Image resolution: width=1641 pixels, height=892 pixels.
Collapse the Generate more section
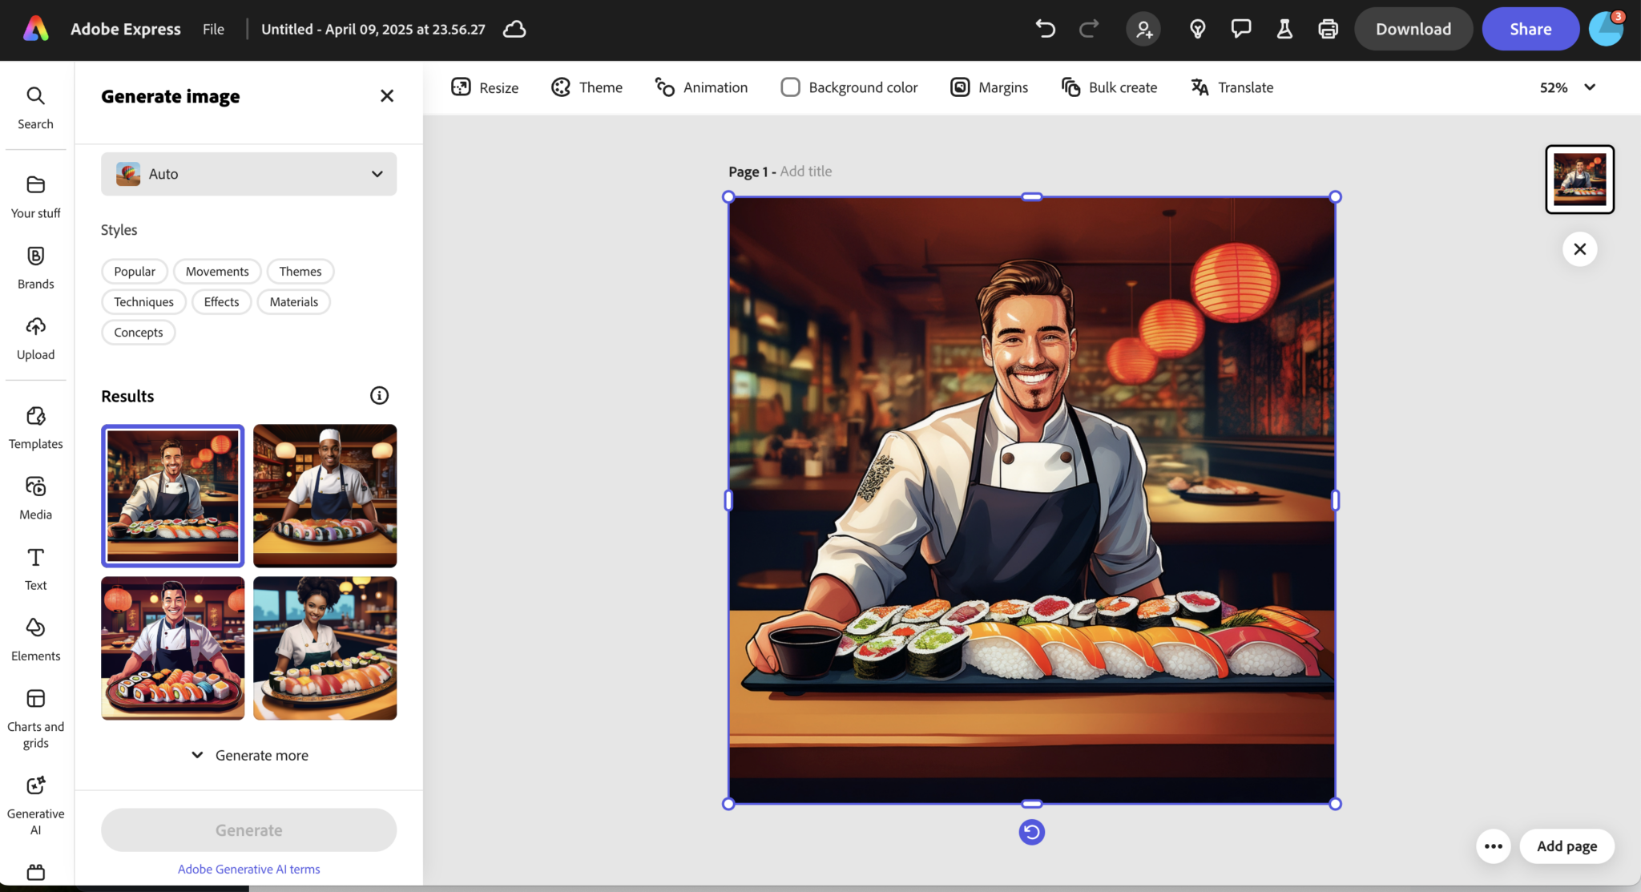[x=248, y=754]
